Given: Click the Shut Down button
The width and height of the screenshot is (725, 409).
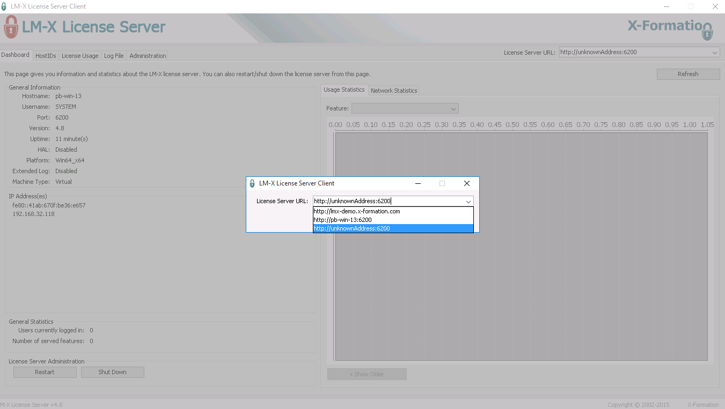Looking at the screenshot, I should click(x=112, y=372).
